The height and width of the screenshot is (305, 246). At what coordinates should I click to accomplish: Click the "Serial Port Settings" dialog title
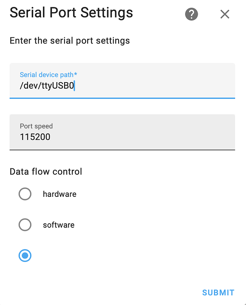point(71,13)
